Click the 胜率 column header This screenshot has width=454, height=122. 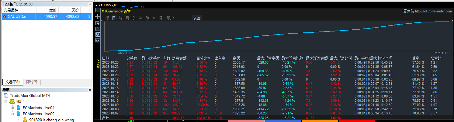416,58
